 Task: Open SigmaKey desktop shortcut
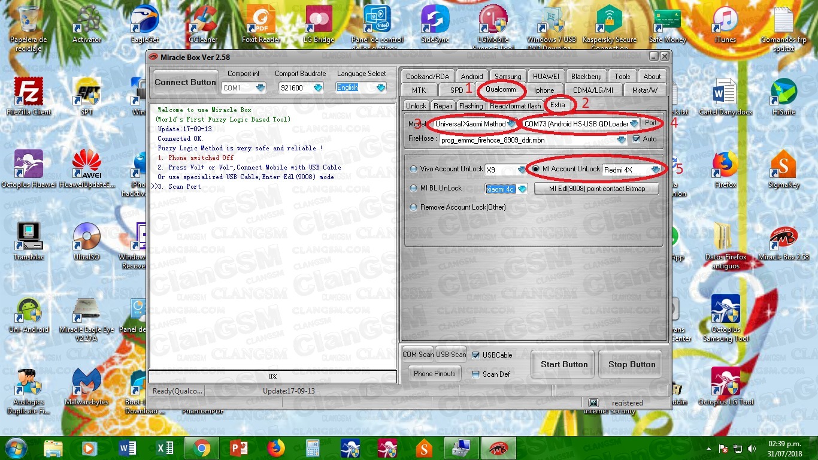[783, 168]
